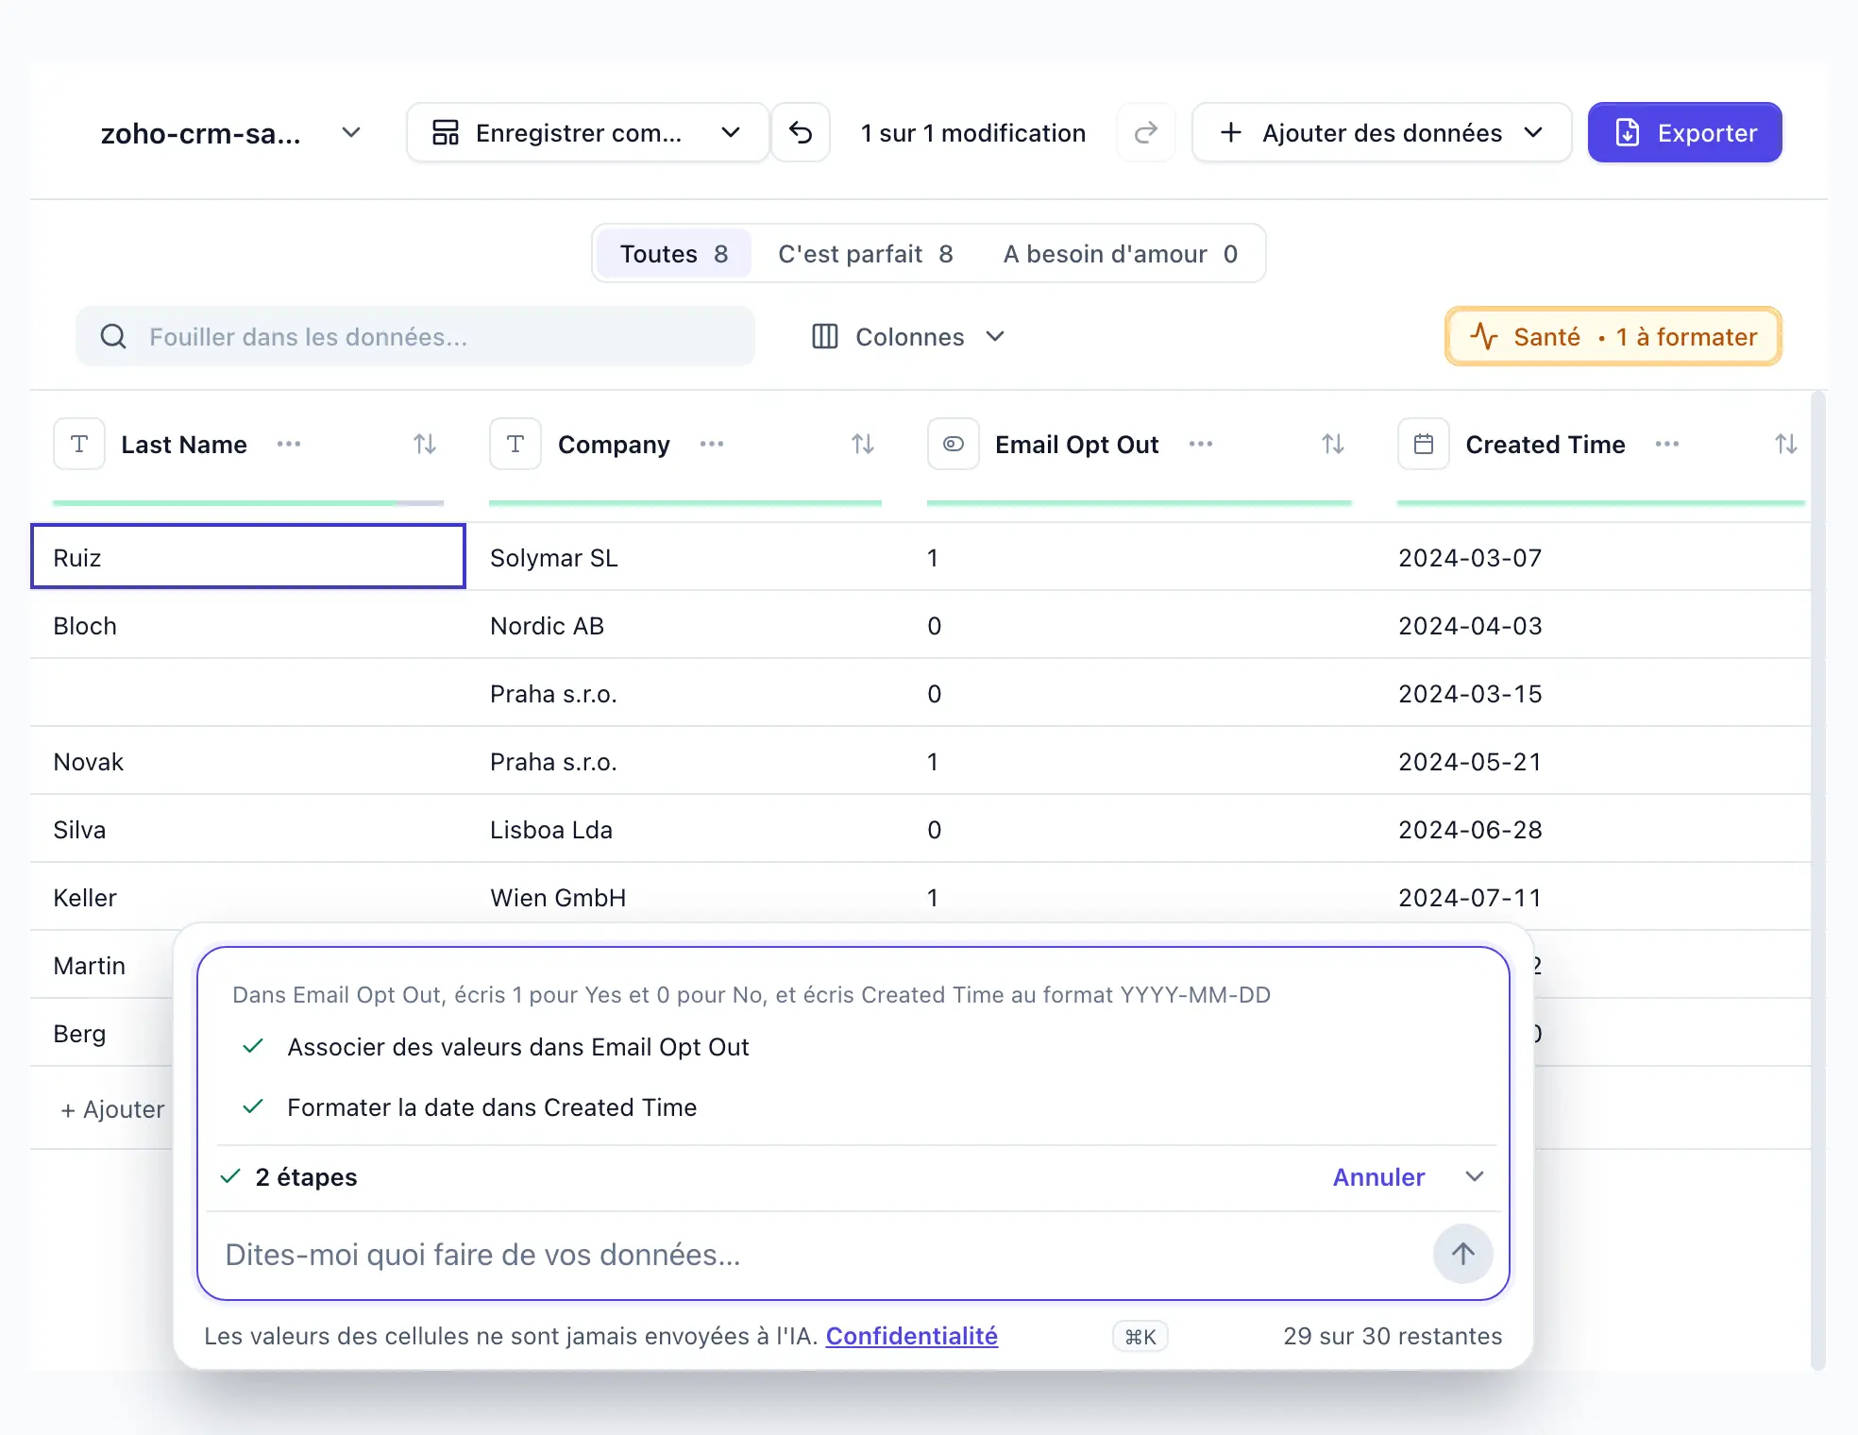Open Email Opt Out column options

point(1201,444)
